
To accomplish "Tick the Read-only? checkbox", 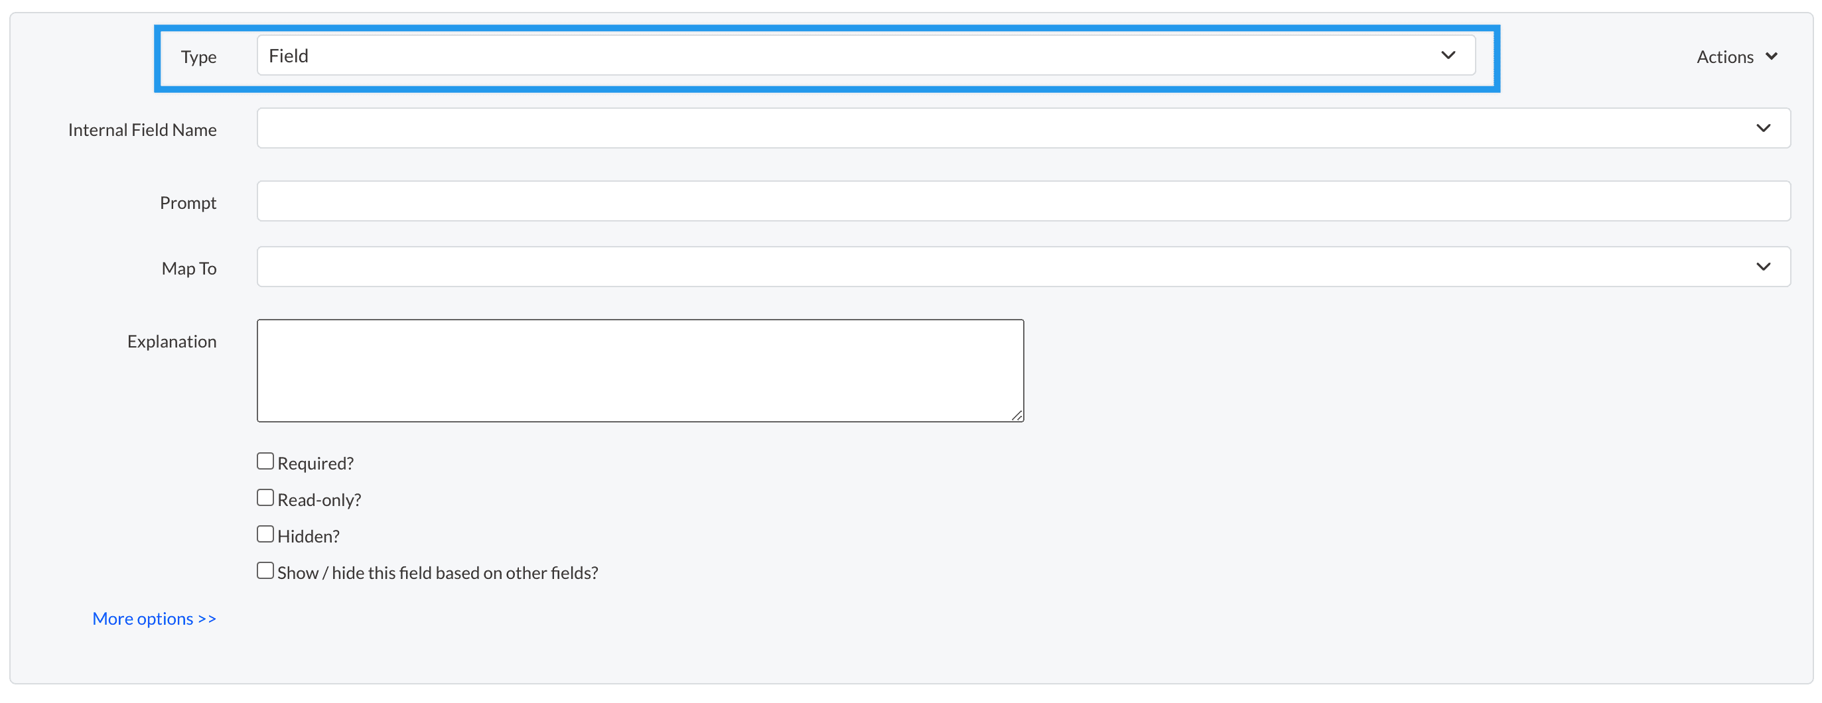I will coord(265,498).
